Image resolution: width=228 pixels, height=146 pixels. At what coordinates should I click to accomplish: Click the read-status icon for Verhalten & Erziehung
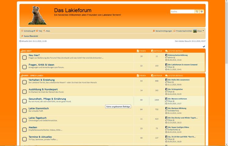coord(24,82)
